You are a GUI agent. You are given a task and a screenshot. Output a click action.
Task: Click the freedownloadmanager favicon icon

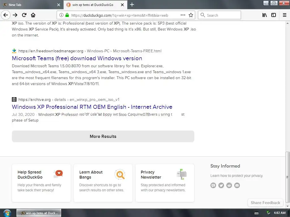coord(14,51)
